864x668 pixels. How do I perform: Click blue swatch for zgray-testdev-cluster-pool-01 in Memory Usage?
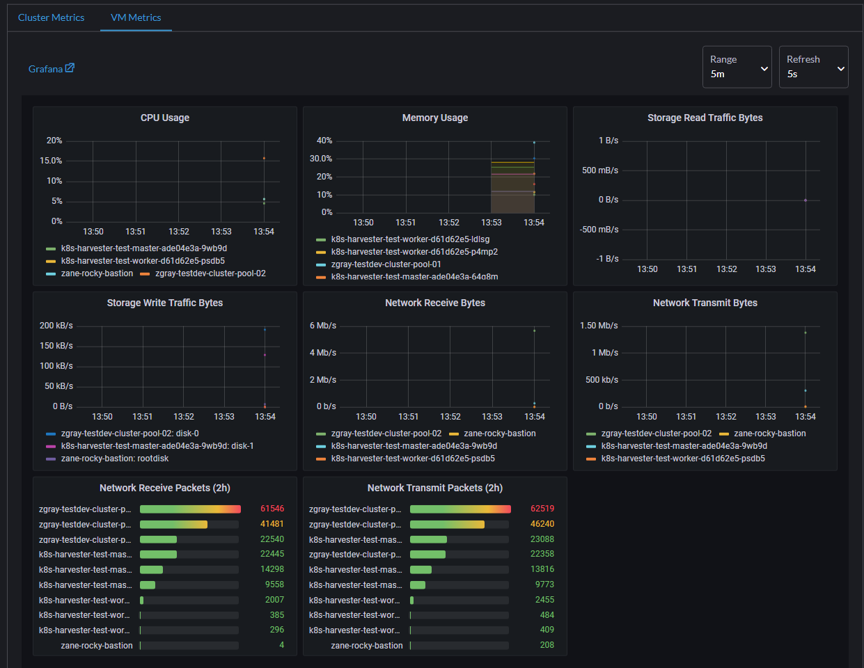[321, 265]
